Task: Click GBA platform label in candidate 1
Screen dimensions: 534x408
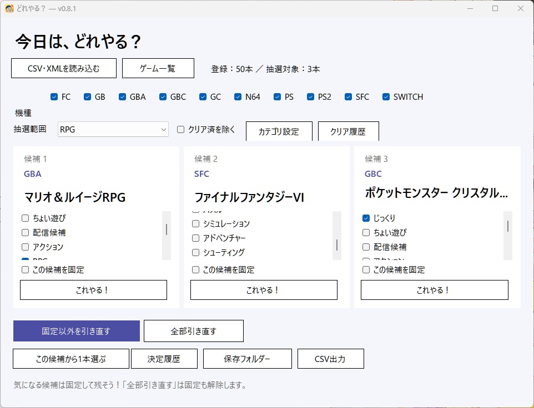Action: tap(33, 174)
